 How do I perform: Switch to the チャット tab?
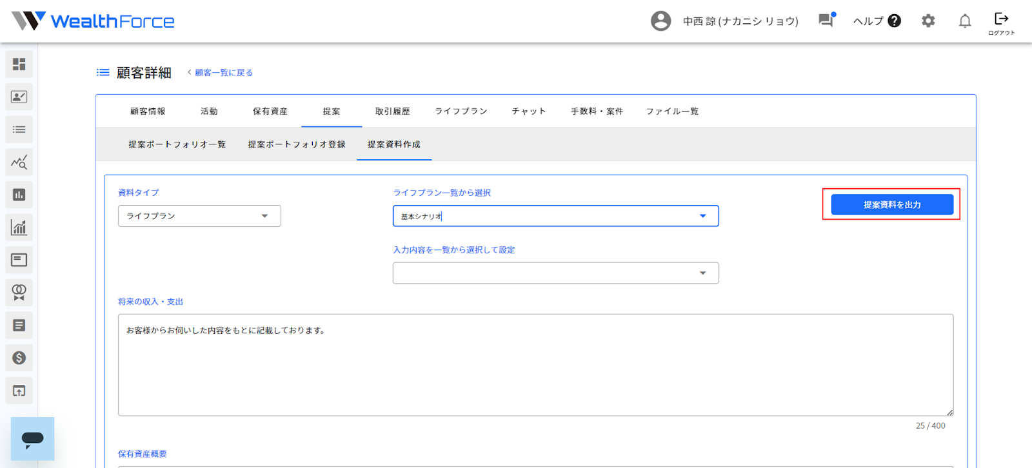[x=529, y=112]
